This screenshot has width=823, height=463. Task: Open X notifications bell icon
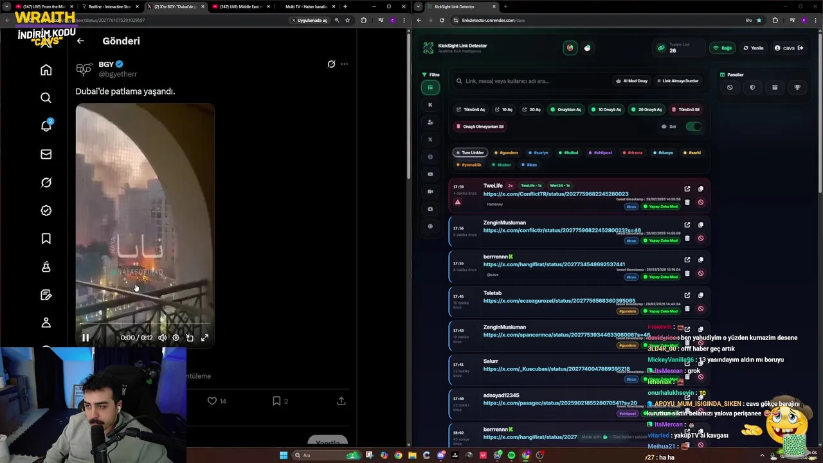46,126
